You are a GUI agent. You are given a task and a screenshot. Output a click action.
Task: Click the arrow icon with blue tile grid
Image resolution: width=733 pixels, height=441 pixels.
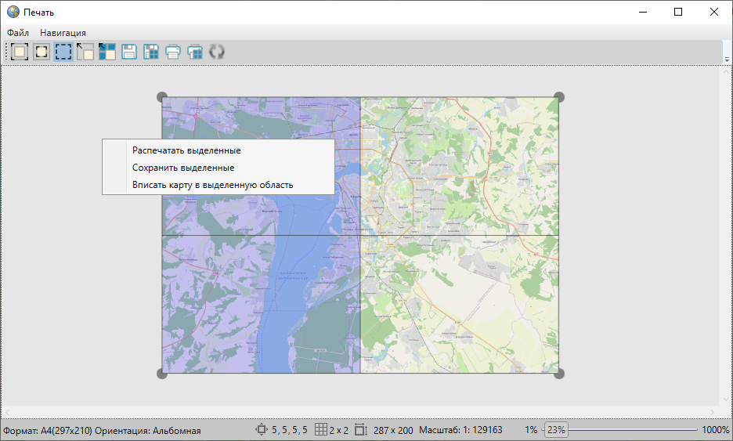[107, 52]
